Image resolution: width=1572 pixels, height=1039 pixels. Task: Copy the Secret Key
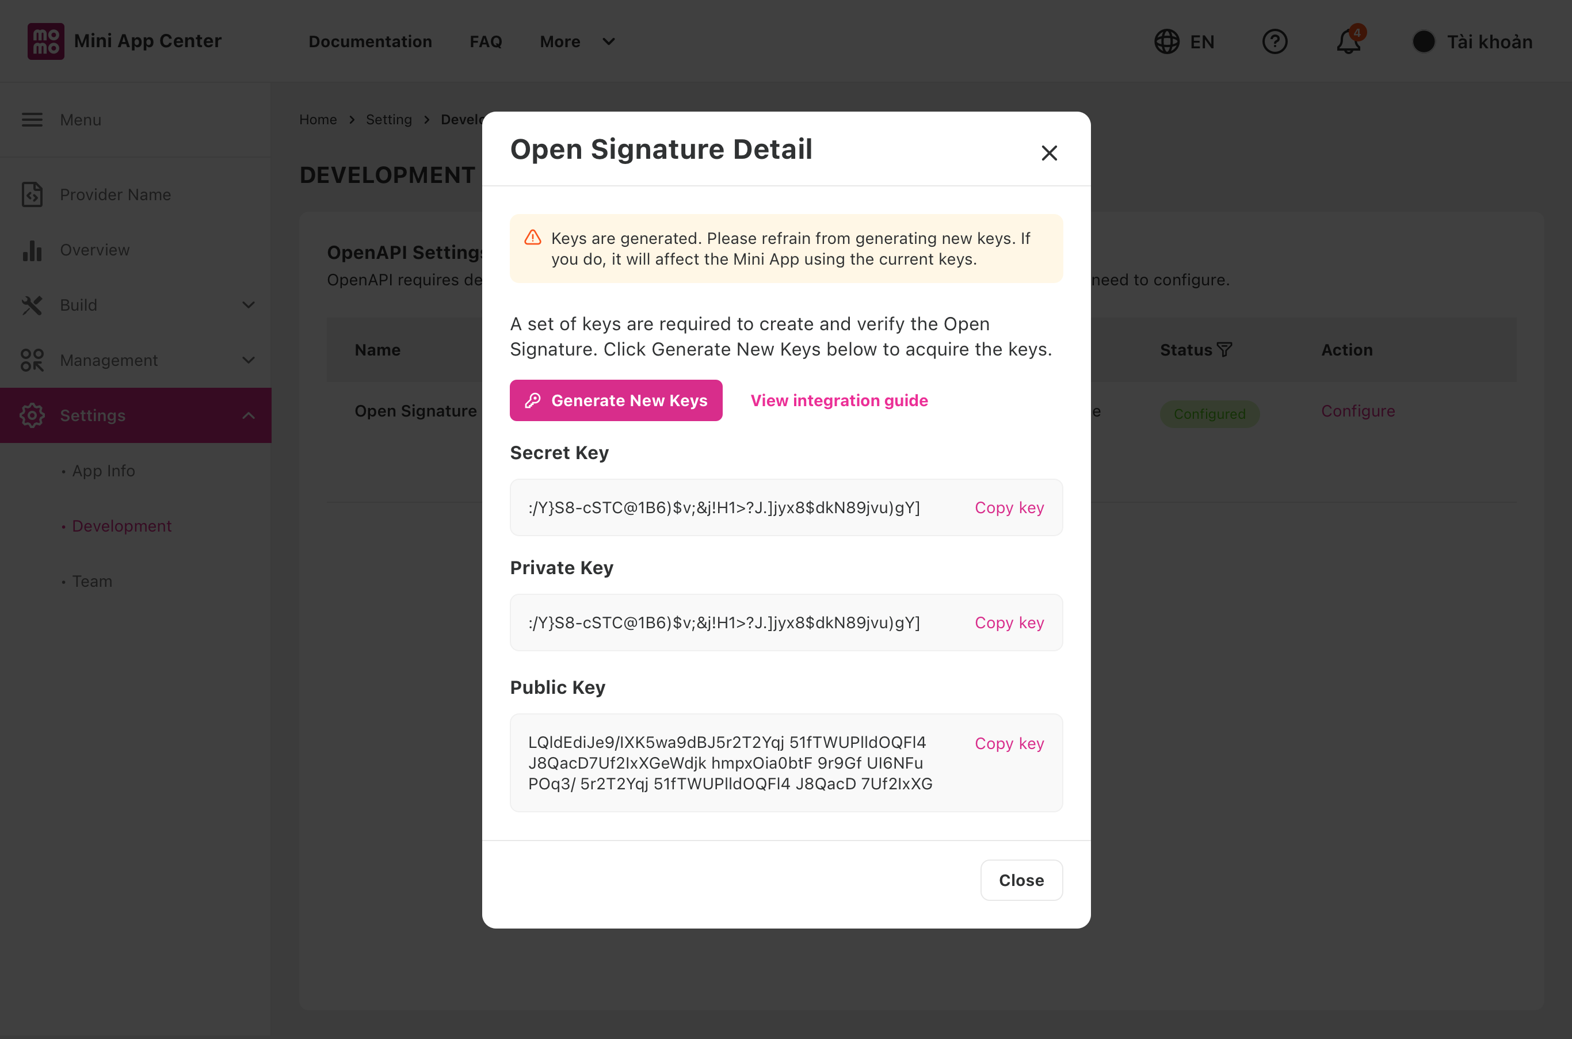1009,507
